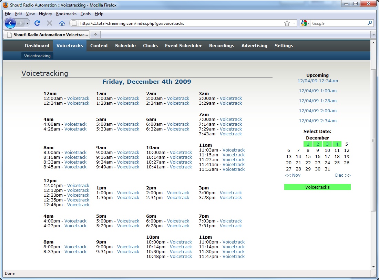Click the search magnifier icon
The height and width of the screenshot is (280, 379).
[370, 23]
